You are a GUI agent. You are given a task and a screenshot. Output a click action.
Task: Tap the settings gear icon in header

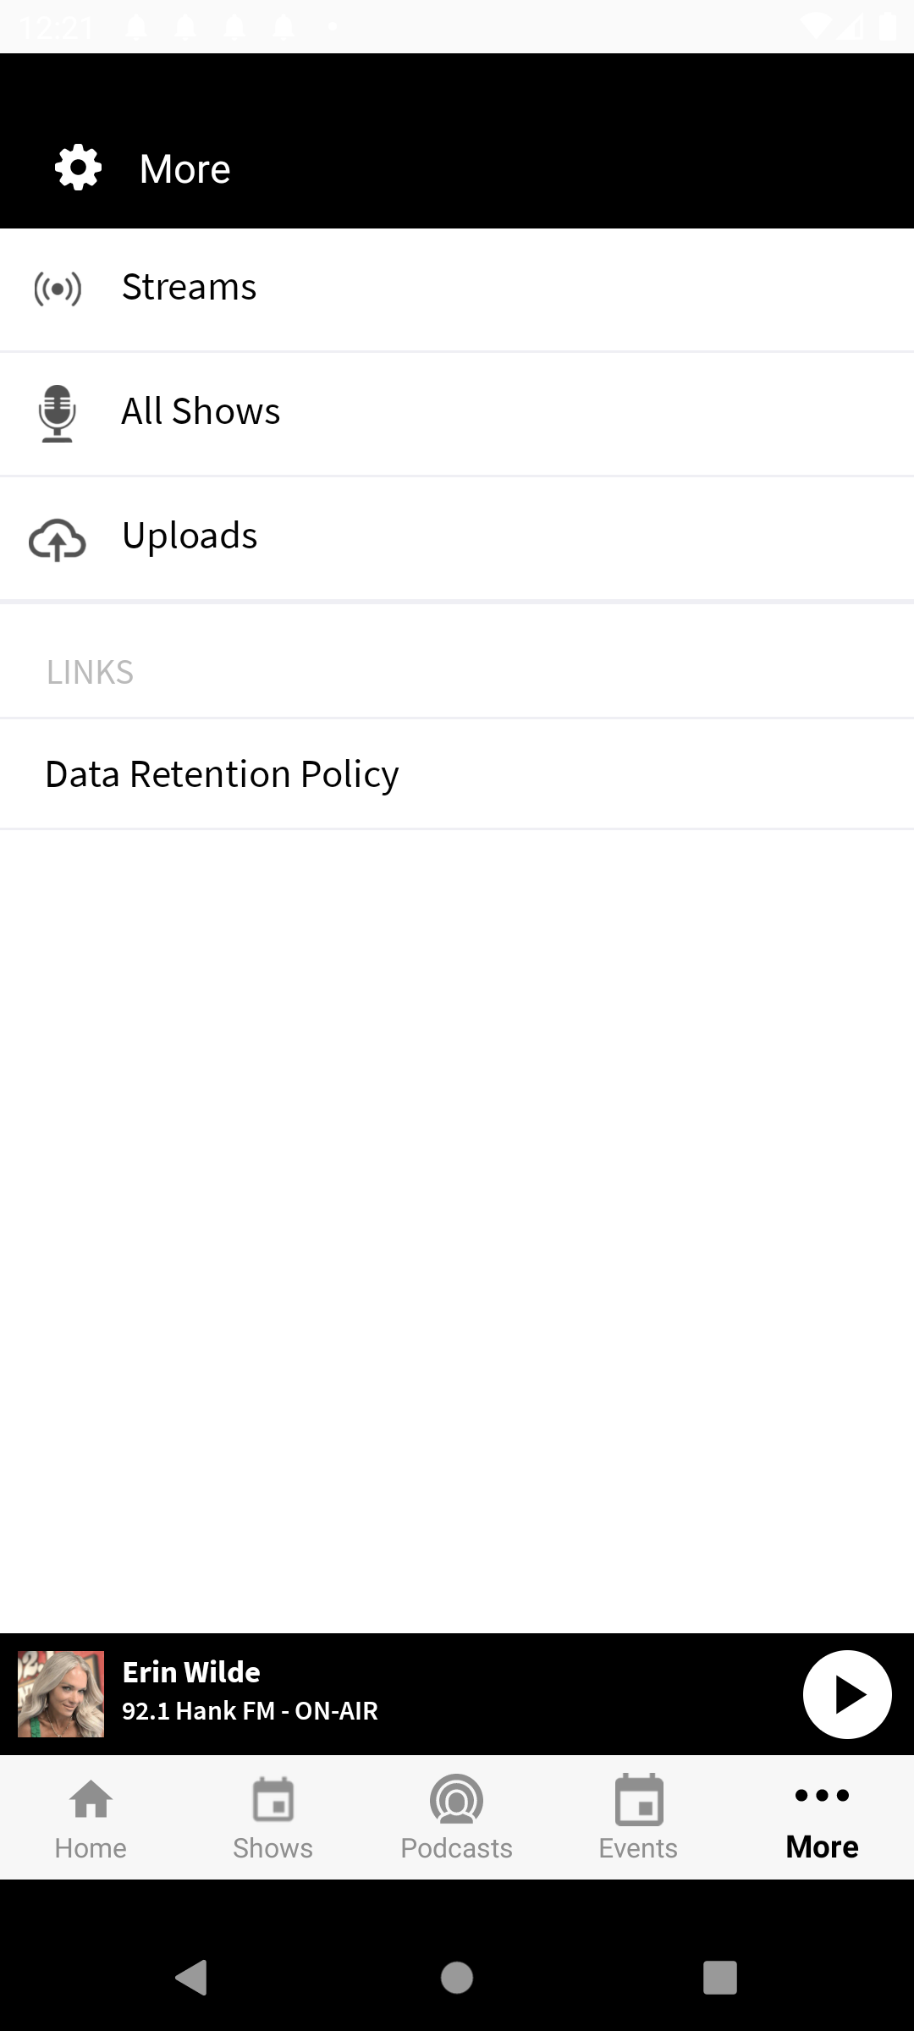point(78,168)
